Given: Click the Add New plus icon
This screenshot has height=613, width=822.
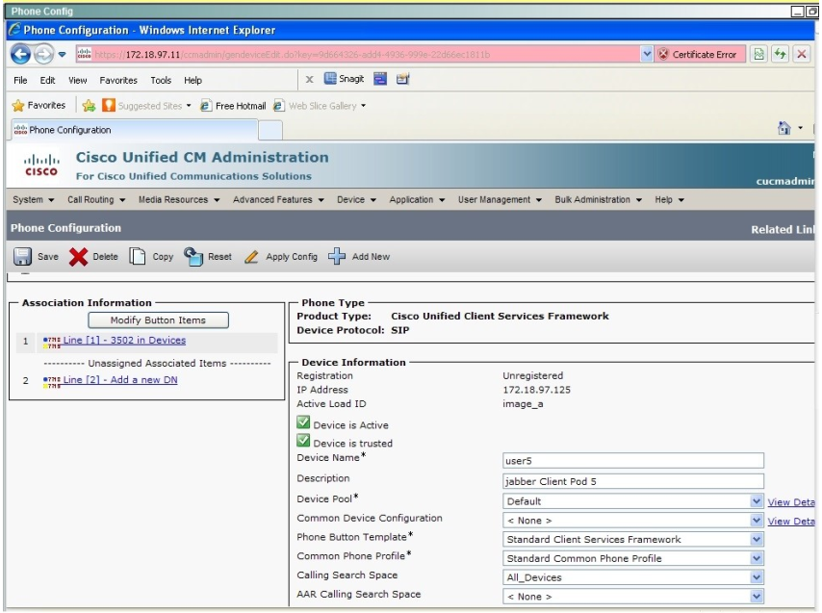Looking at the screenshot, I should coord(337,257).
